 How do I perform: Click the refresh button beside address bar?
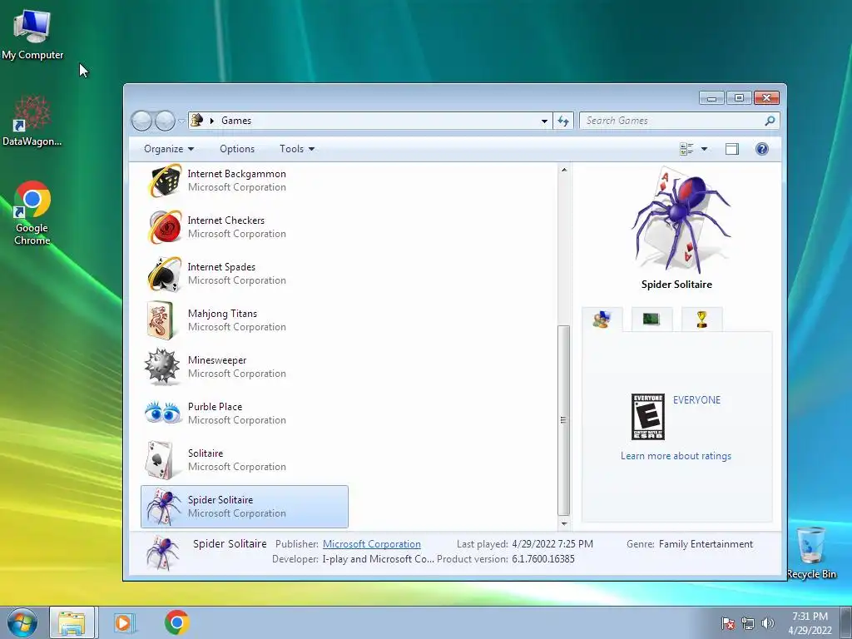click(563, 121)
